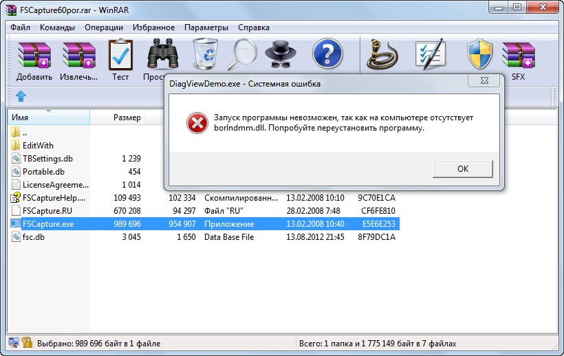Click the binoculars view icon

pyautogui.click(x=162, y=54)
